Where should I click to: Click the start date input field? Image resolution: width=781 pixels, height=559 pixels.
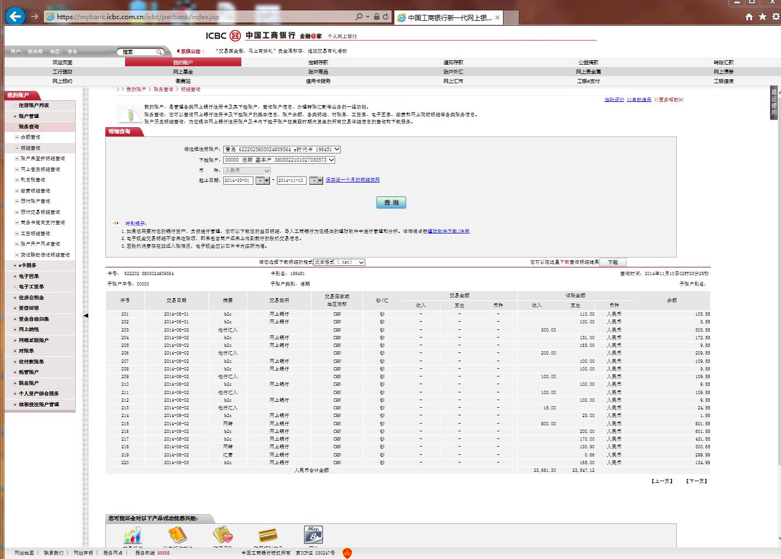click(x=238, y=180)
